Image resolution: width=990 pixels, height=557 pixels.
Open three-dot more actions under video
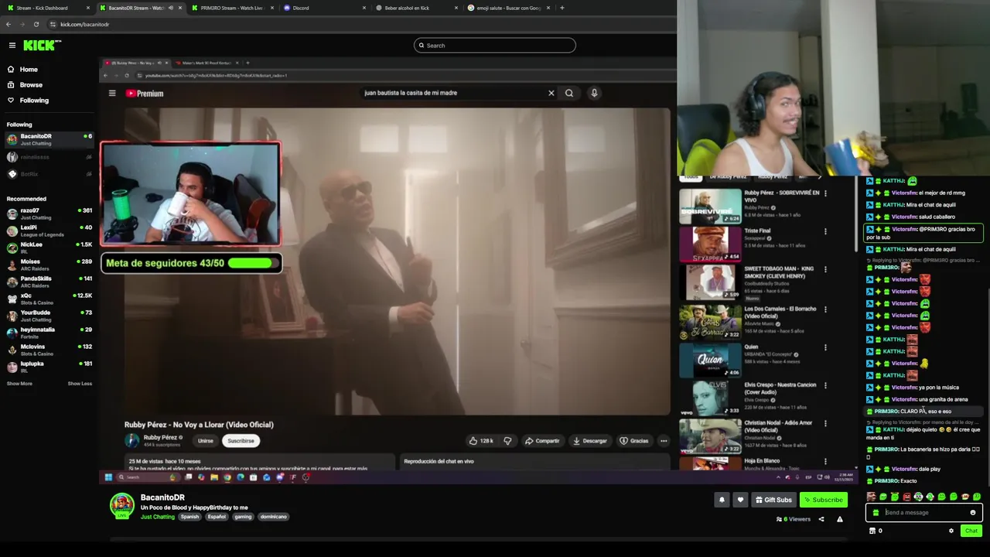pos(664,441)
